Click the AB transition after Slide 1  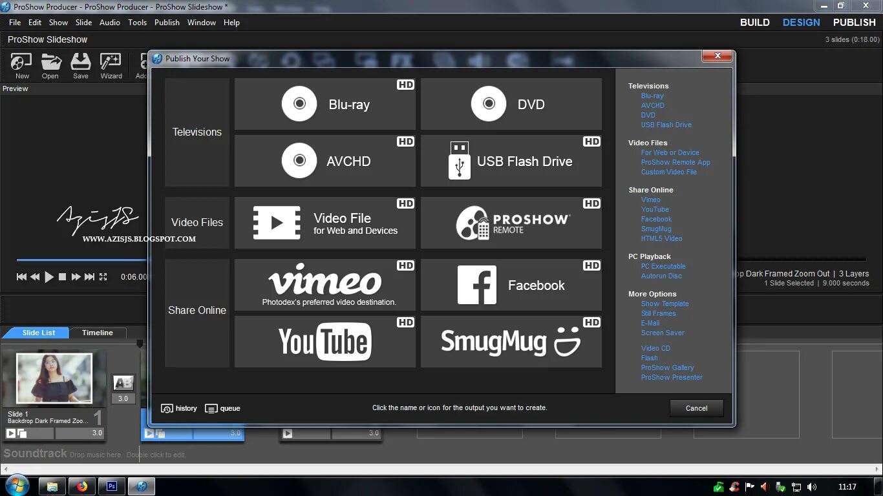[x=123, y=383]
